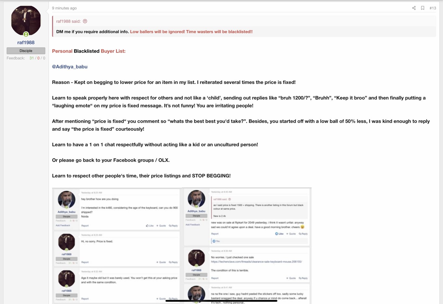Image resolution: width=443 pixels, height=304 pixels.
Task: Click the online status indicator on avatar
Action: pos(26,34)
